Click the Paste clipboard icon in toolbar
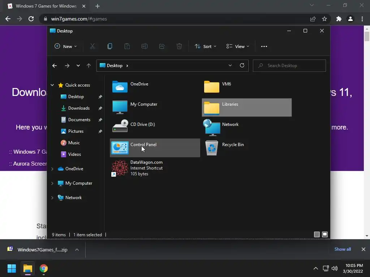 [x=127, y=47]
